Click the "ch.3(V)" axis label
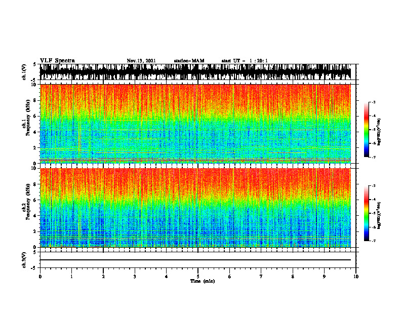This screenshot has height=310, width=401. 24,260
